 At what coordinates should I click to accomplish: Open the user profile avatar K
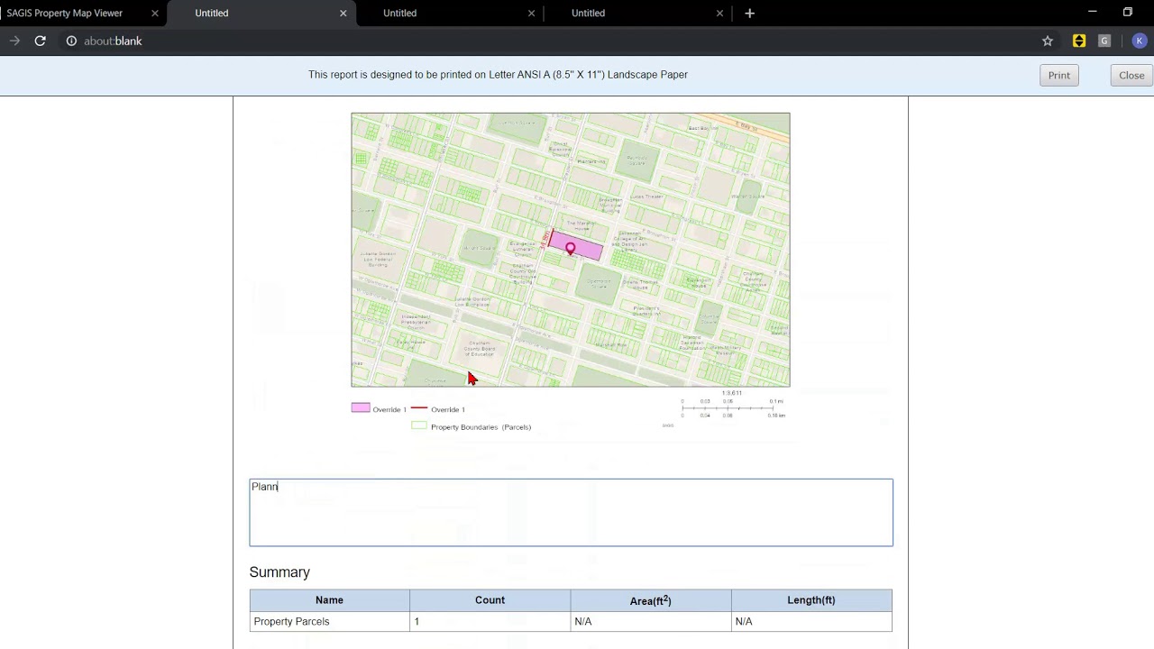[x=1140, y=41]
